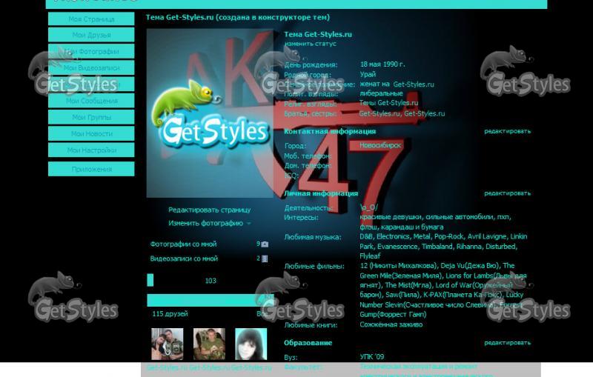Viewport: 593px width, 377px height.
Task: Expand the Изменить фотографию dropdown arrow
Action: pyautogui.click(x=249, y=223)
